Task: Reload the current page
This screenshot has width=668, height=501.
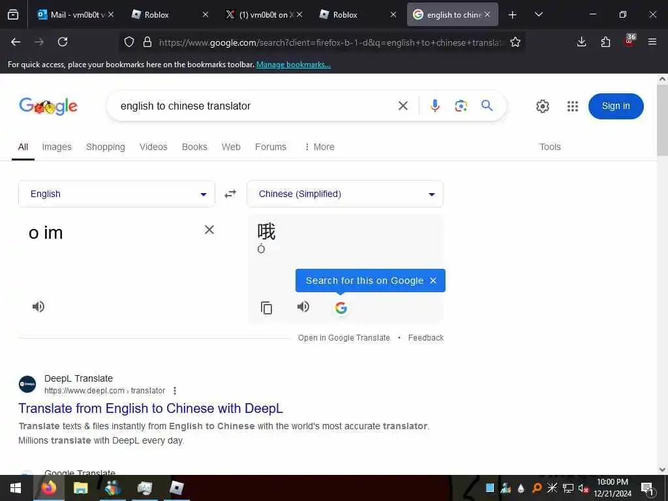Action: 63,42
